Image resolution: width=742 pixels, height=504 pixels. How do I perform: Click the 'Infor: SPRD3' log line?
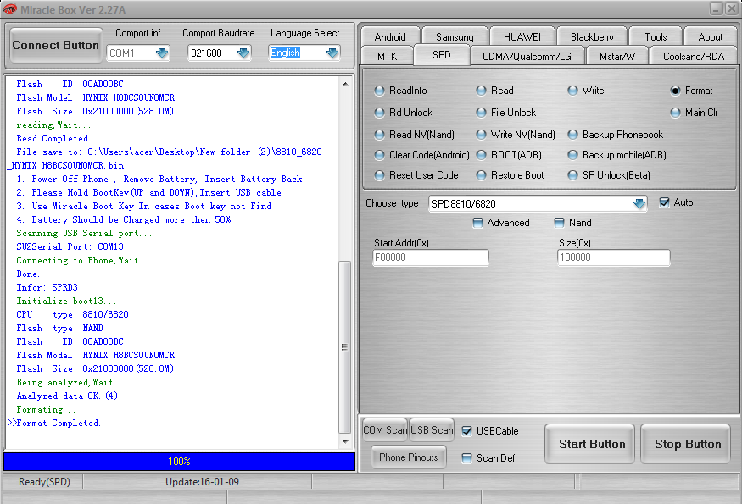point(47,287)
